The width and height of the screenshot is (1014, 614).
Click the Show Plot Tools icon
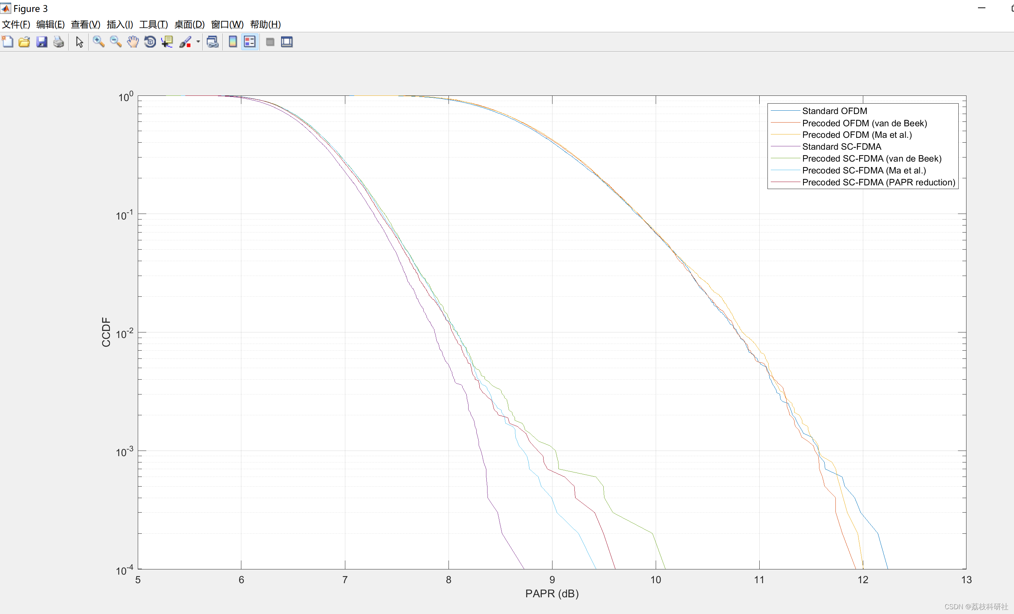coord(287,42)
